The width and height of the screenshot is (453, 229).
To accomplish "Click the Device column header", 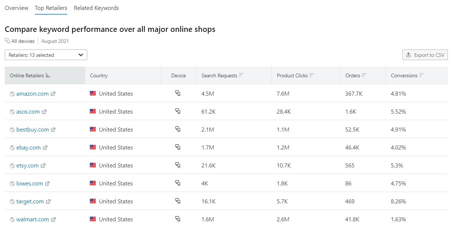I will (179, 75).
